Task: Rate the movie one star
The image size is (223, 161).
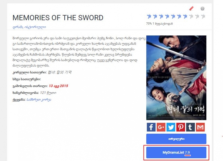Action: pyautogui.click(x=149, y=16)
